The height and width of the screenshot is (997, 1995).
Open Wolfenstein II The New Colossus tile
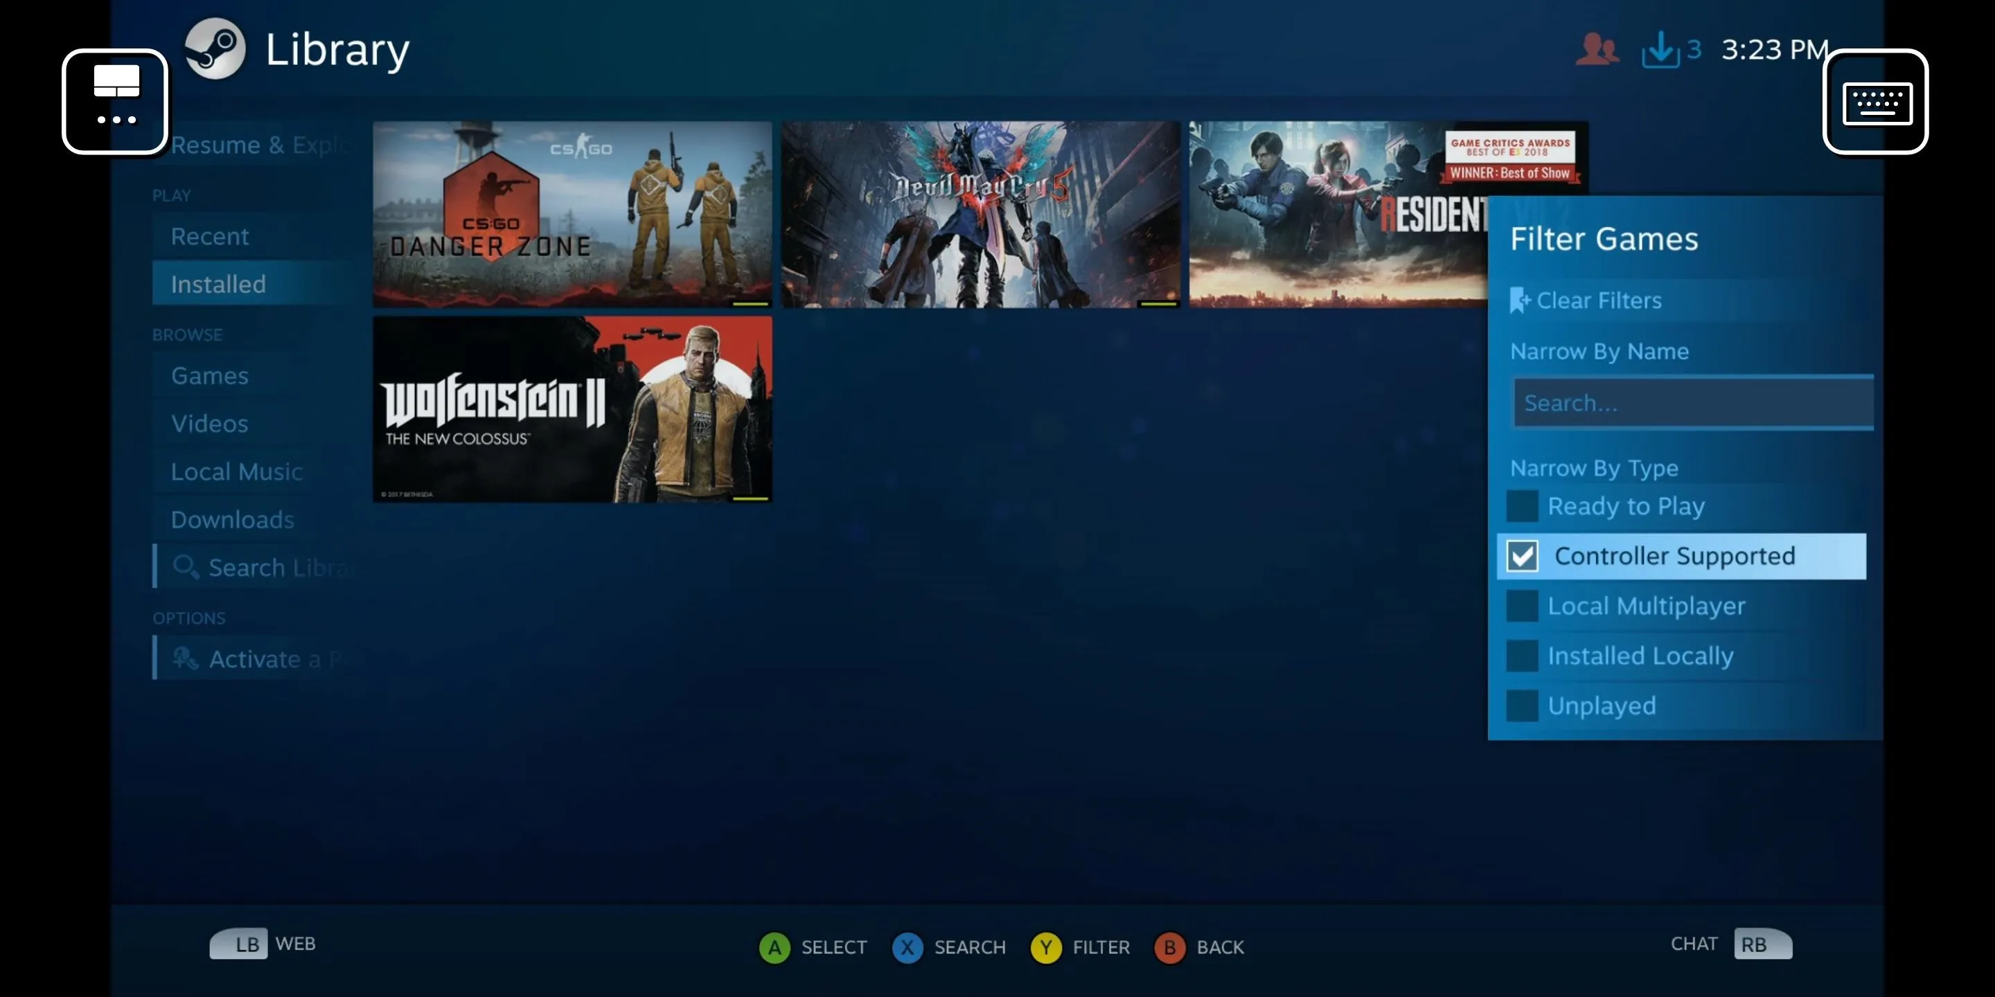tap(572, 409)
